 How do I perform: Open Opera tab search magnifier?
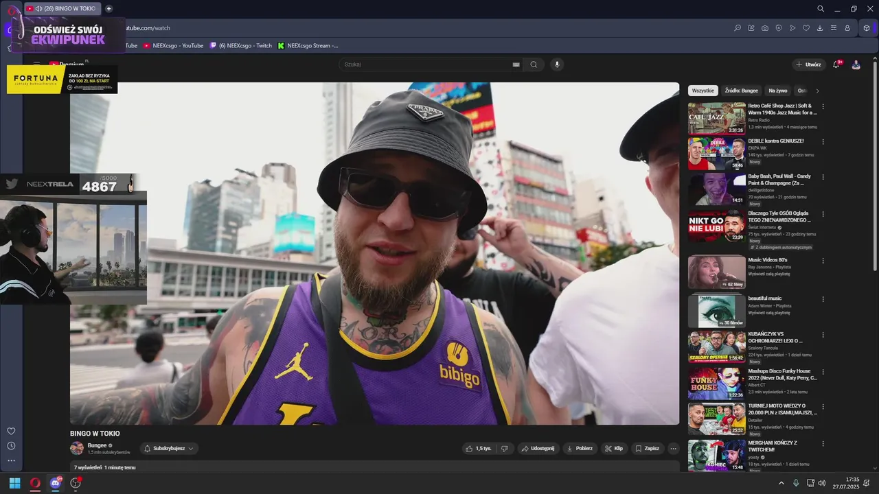coord(821,9)
